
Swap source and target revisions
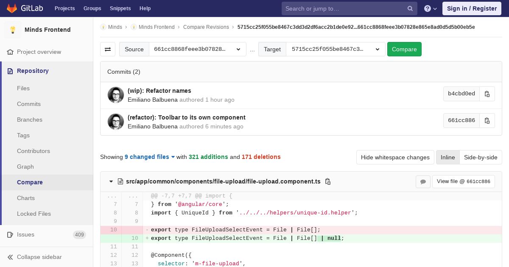tap(108, 49)
